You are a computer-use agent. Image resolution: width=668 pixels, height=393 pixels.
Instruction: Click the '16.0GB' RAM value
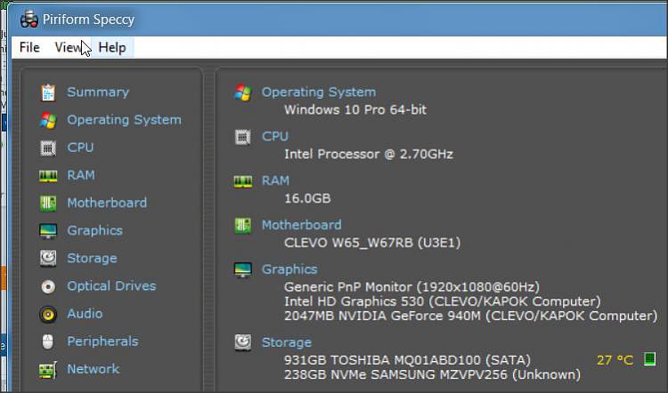tap(307, 198)
